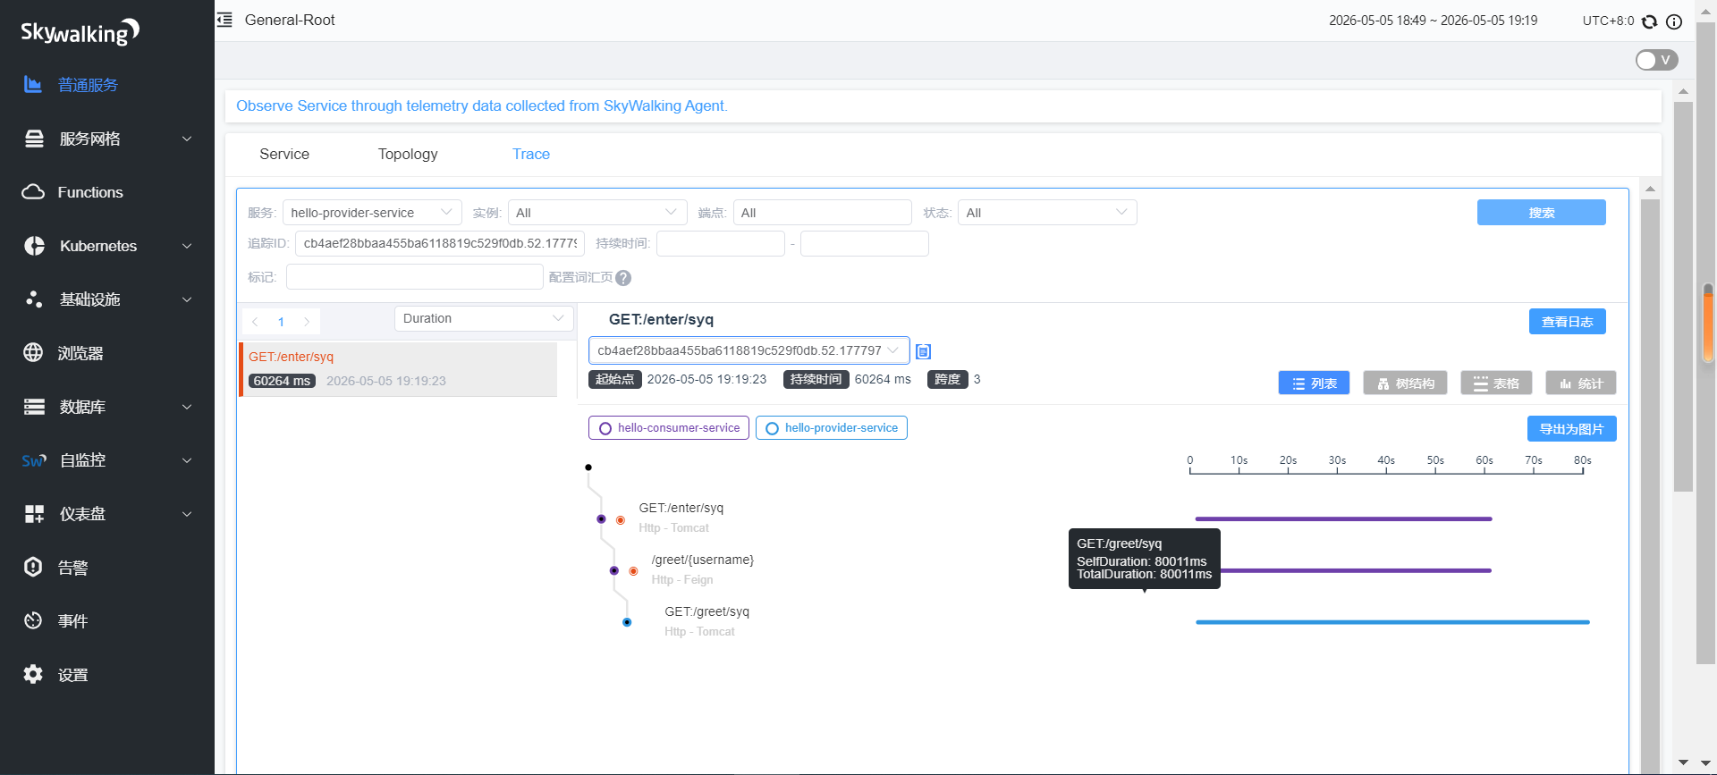This screenshot has height=775, width=1717.
Task: Click the Functions cloud icon
Action: tap(33, 192)
